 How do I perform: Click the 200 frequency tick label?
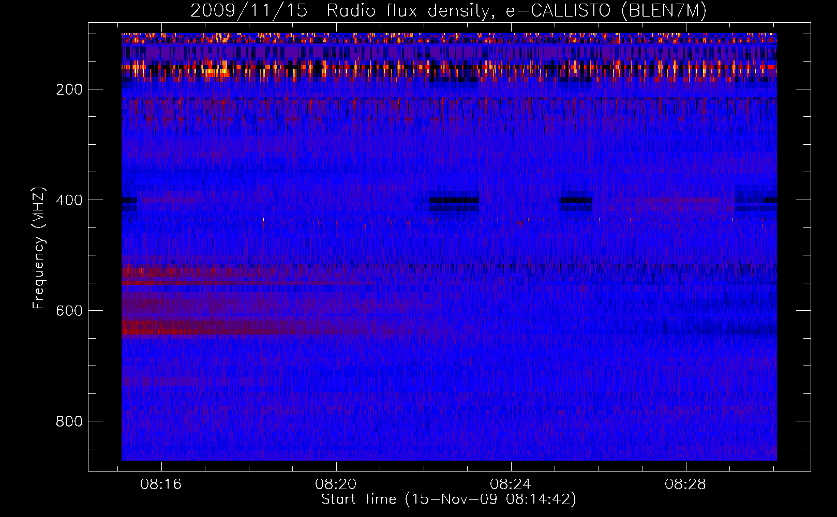coord(69,89)
